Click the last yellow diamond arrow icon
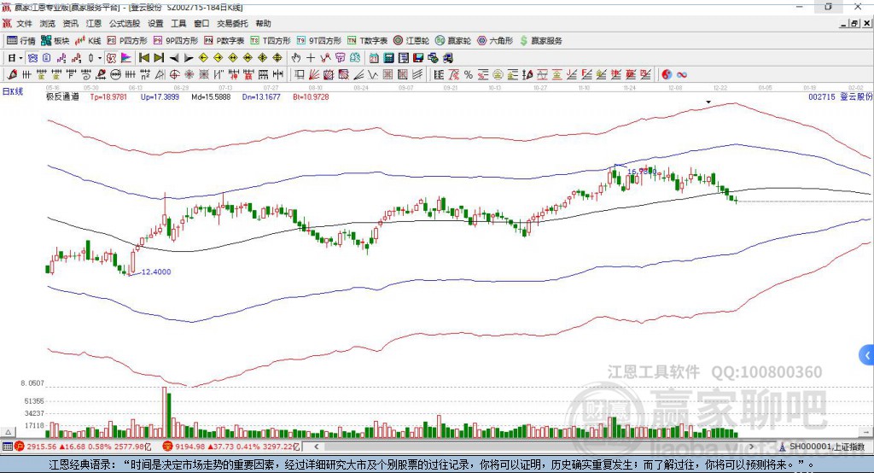The height and width of the screenshot is (473, 874). [277, 58]
